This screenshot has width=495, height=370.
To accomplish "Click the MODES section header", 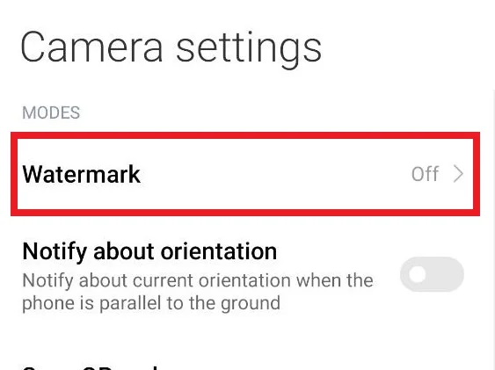I will [51, 112].
